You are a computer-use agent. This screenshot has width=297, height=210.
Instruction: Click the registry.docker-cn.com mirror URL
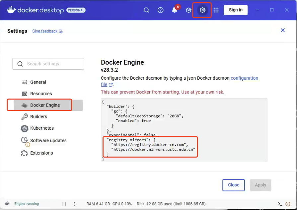(150, 145)
